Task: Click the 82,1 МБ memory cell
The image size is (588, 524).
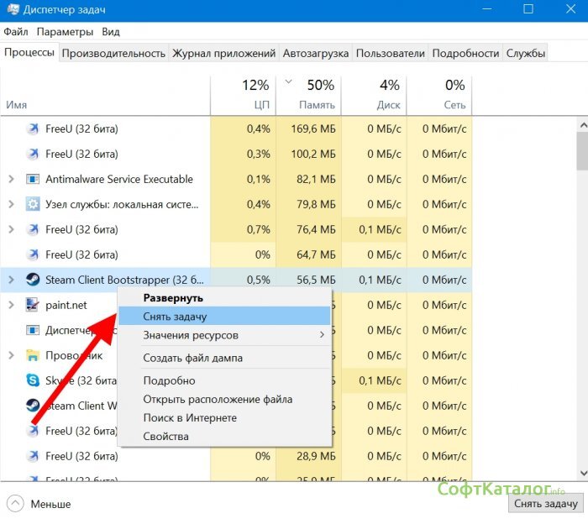Action: (x=308, y=179)
